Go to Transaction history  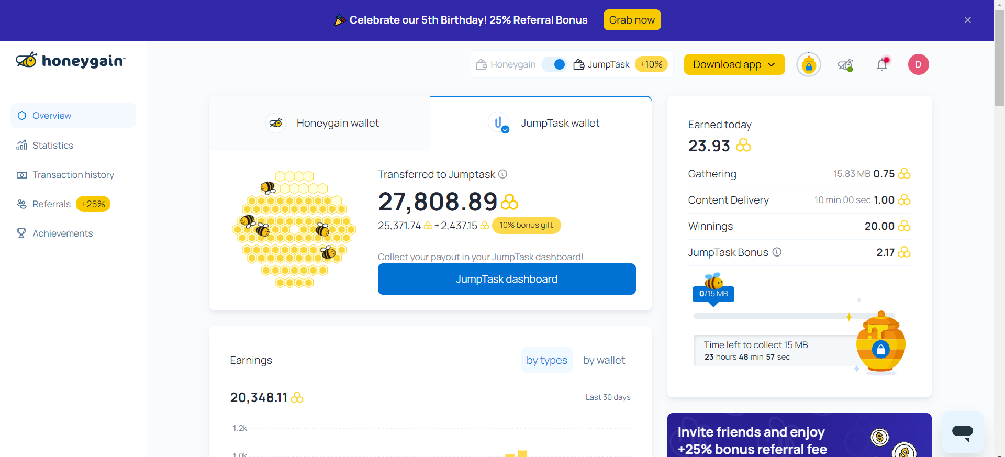73,175
